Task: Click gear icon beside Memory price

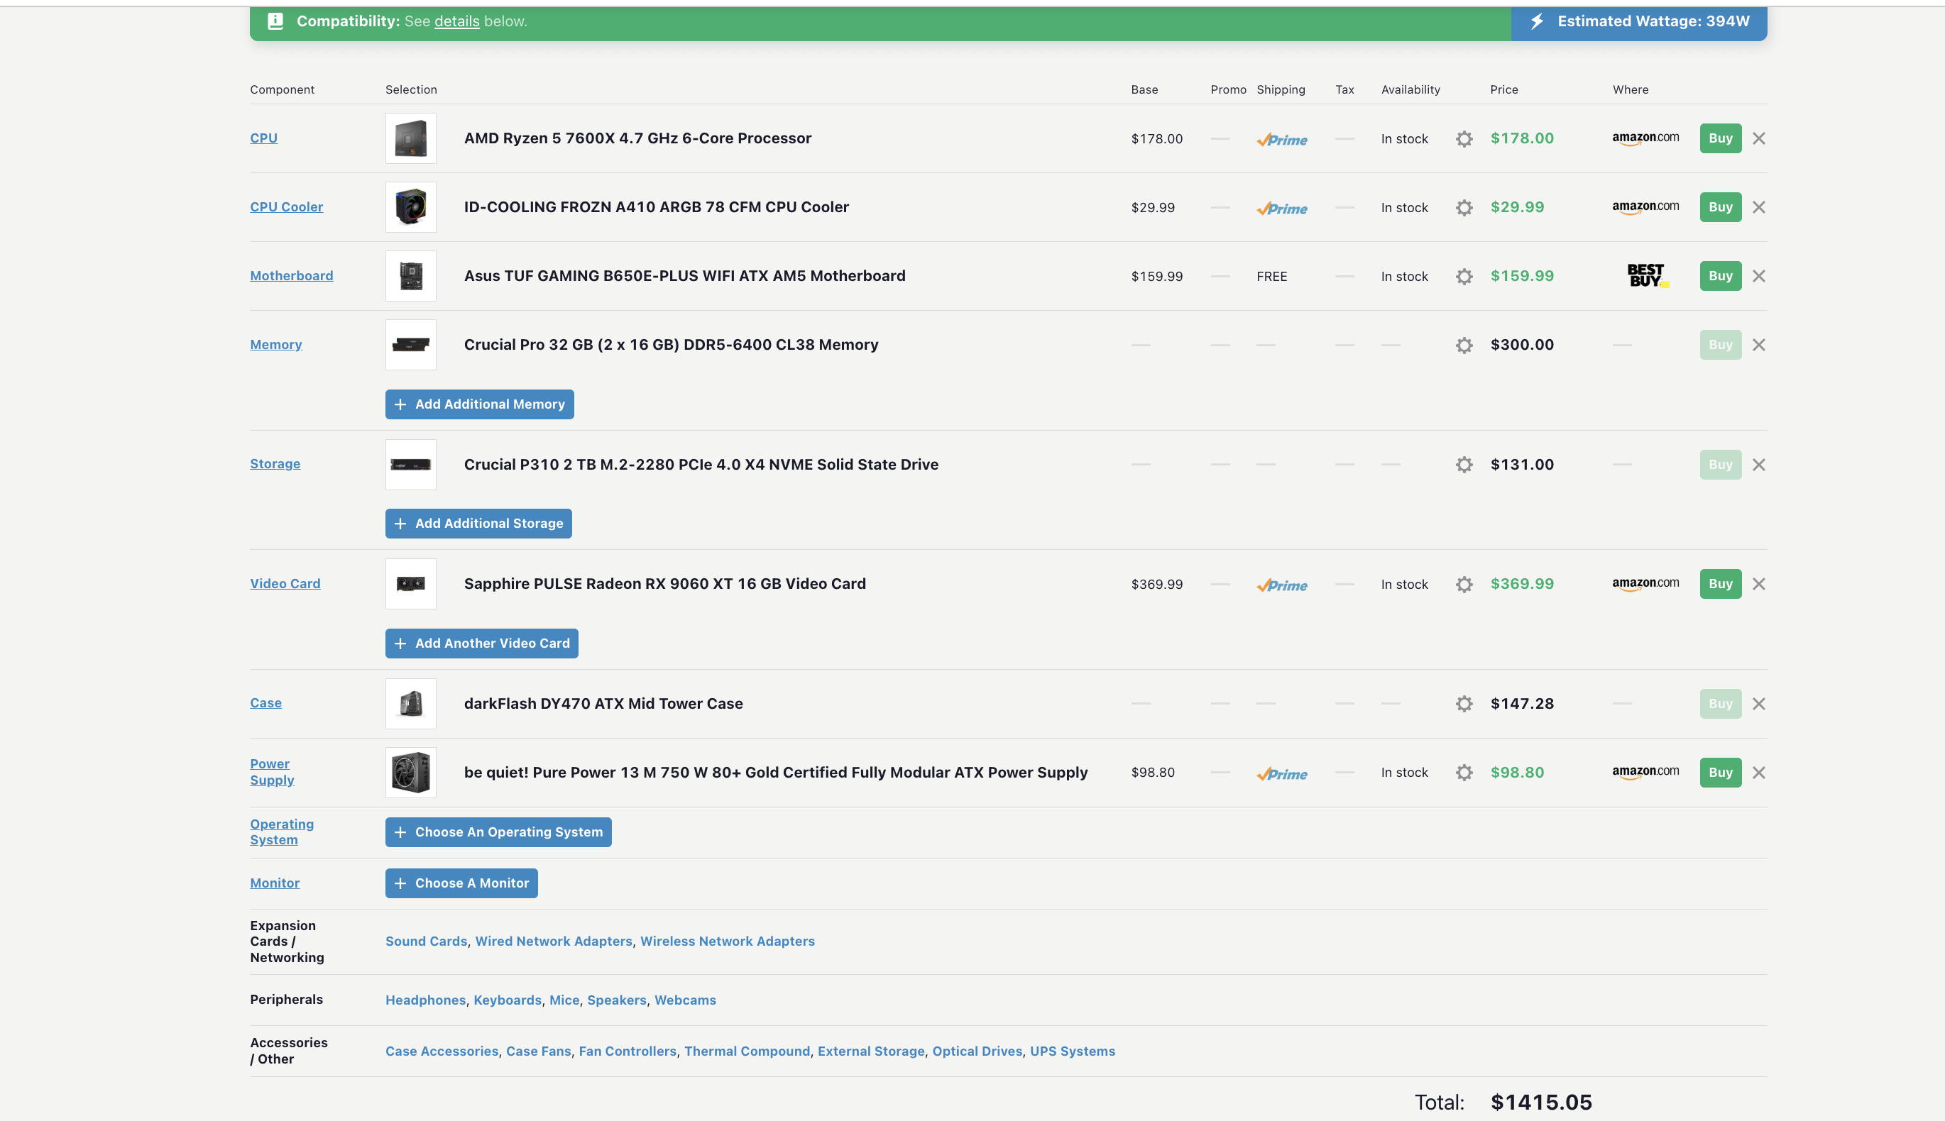Action: point(1464,345)
